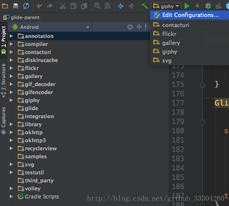Image resolution: width=229 pixels, height=206 pixels.
Task: Expand the disklrucache module
Action: tap(11, 60)
